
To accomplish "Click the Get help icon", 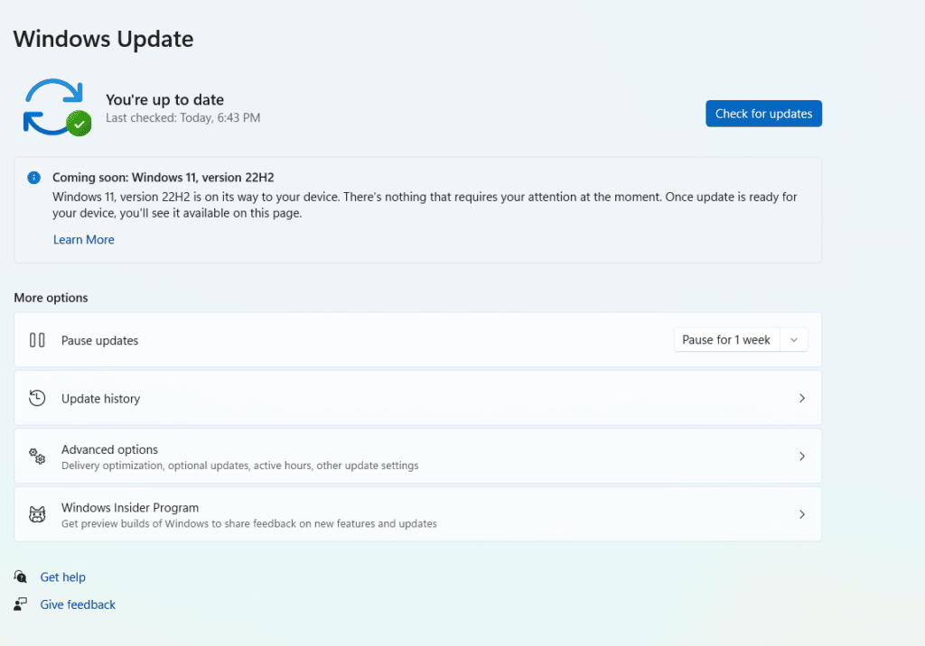I will point(21,577).
